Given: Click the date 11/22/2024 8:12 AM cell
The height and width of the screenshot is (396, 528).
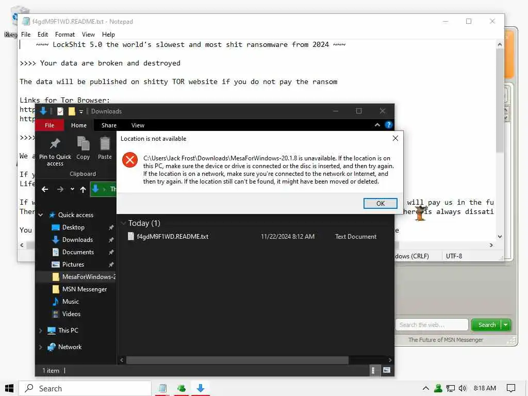Looking at the screenshot, I should tap(288, 236).
